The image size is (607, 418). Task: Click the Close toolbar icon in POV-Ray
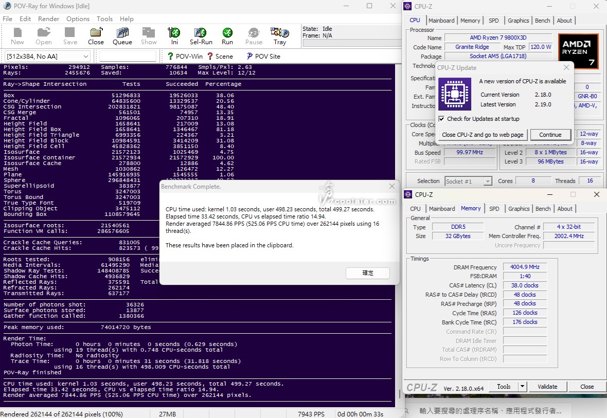(96, 36)
